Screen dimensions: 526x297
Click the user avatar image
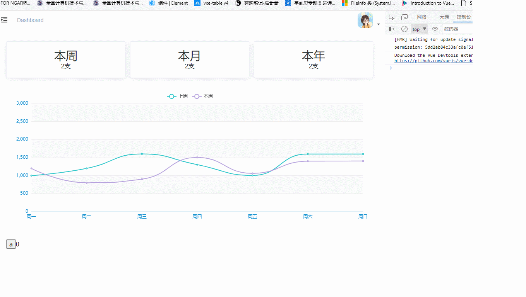(x=365, y=20)
